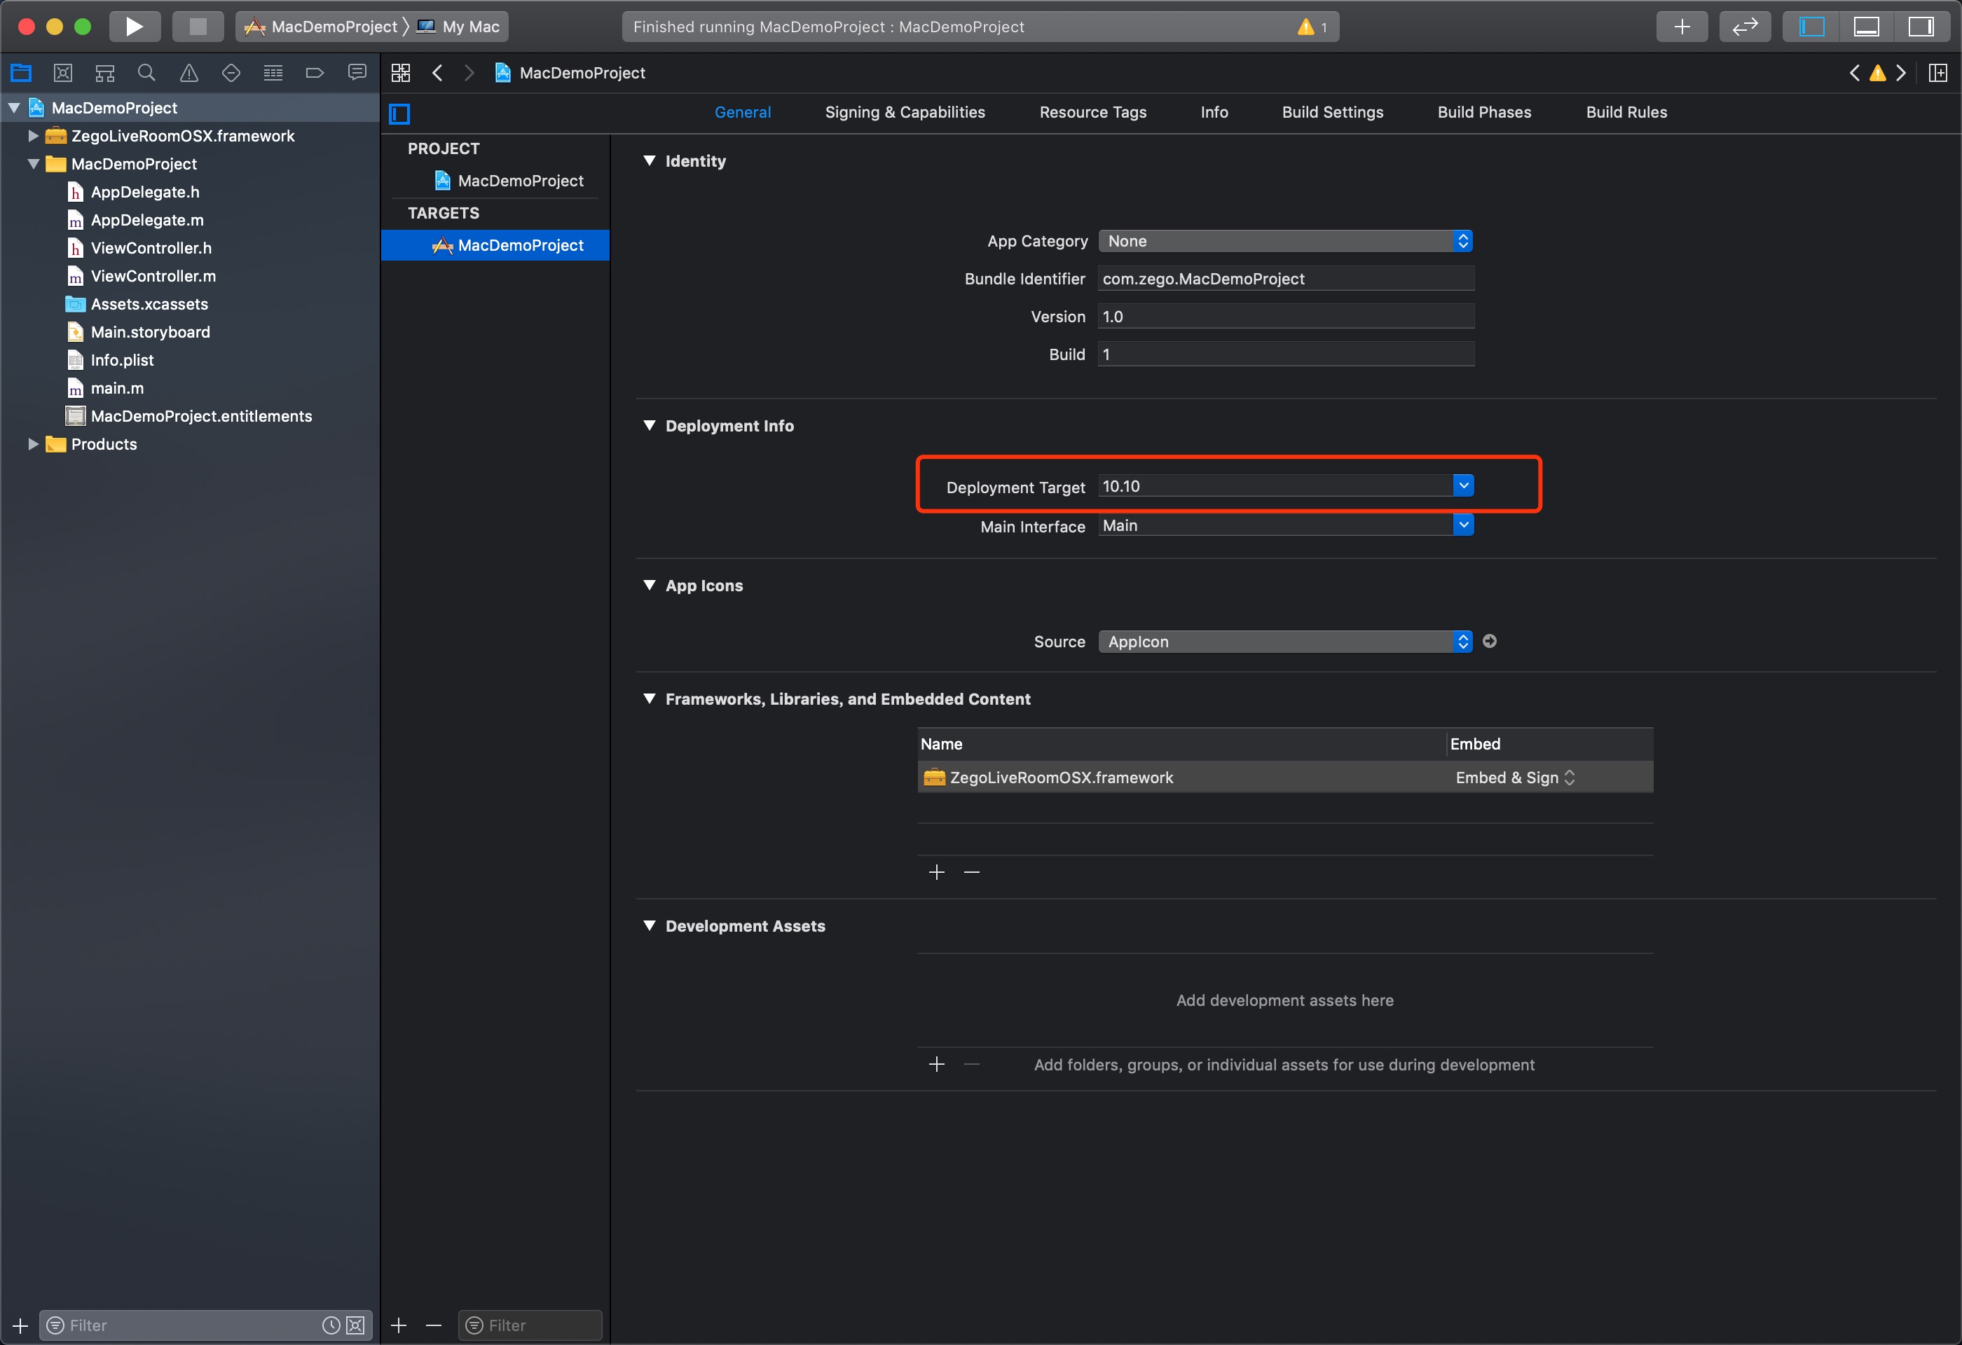The height and width of the screenshot is (1345, 1962).
Task: Open the App Icons Source dropdown
Action: click(1286, 641)
